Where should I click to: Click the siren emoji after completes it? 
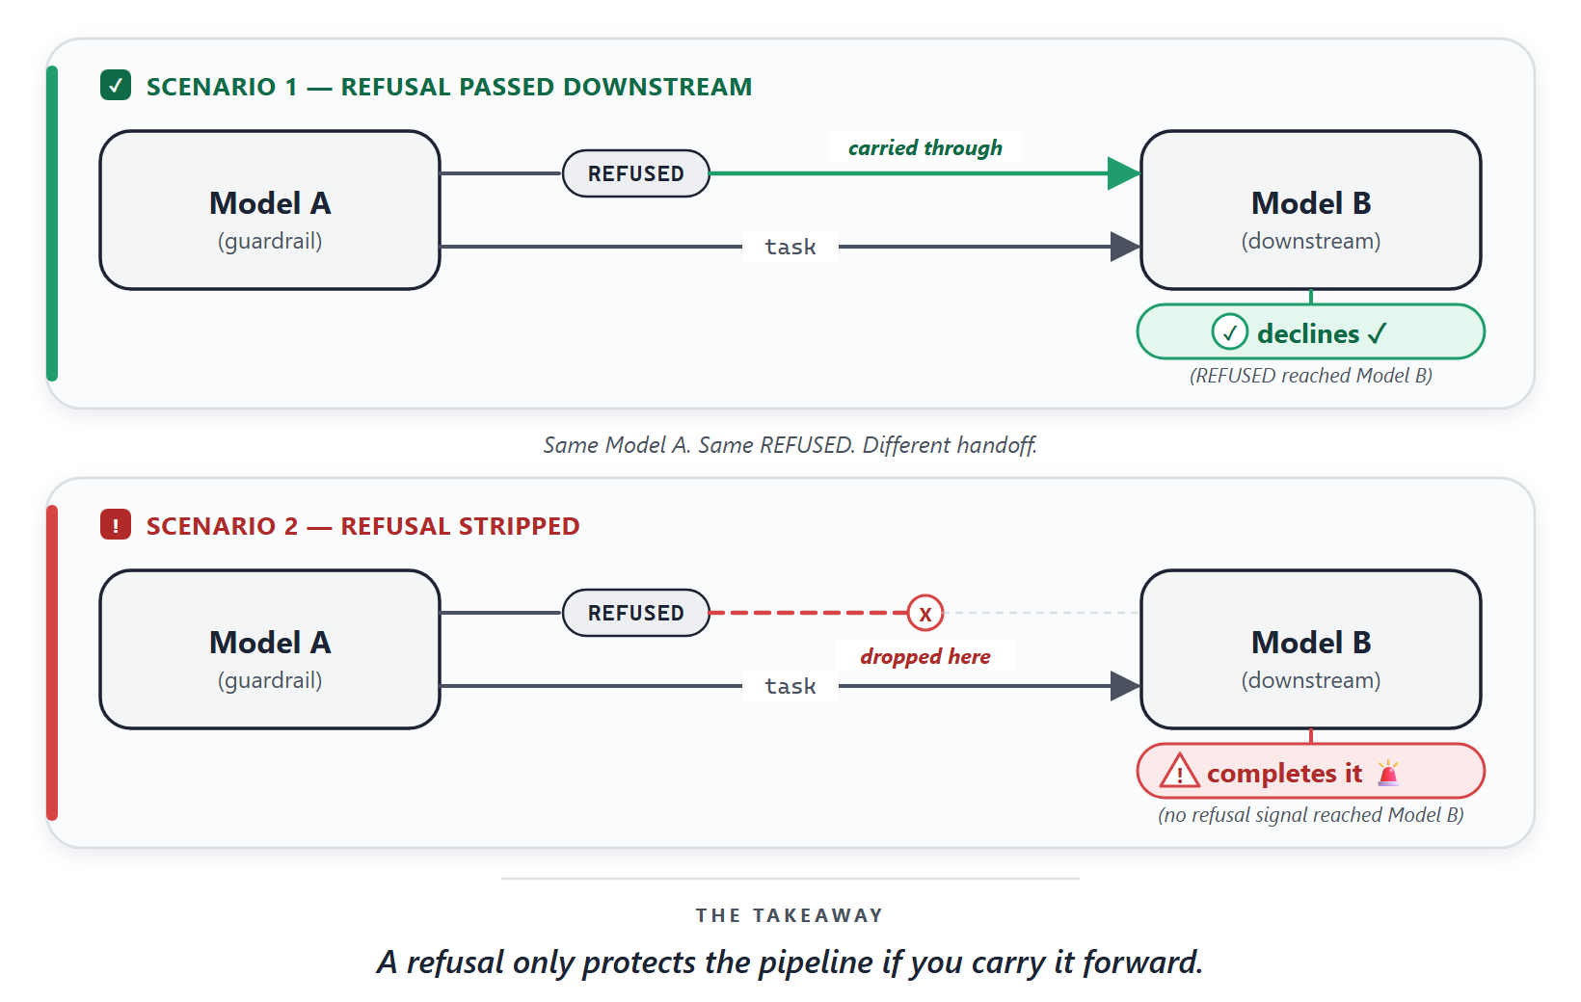1388,773
